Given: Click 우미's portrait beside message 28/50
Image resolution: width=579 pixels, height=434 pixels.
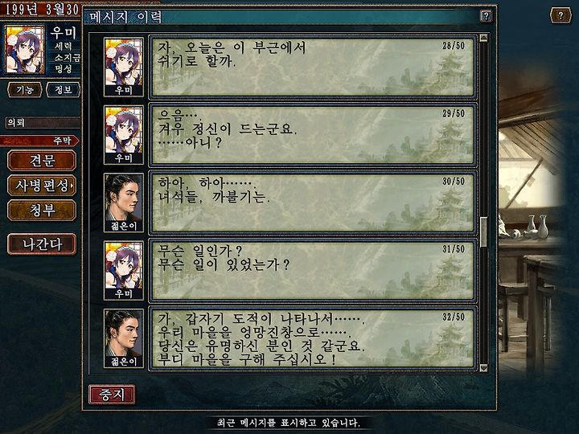Looking at the screenshot, I should tap(124, 67).
